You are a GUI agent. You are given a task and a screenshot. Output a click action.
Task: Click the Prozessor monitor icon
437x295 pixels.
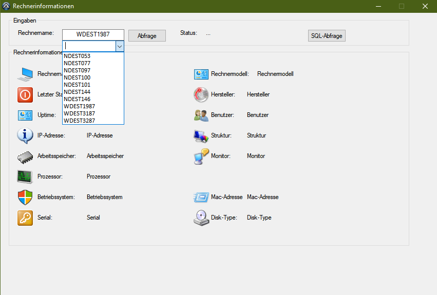coord(25,176)
